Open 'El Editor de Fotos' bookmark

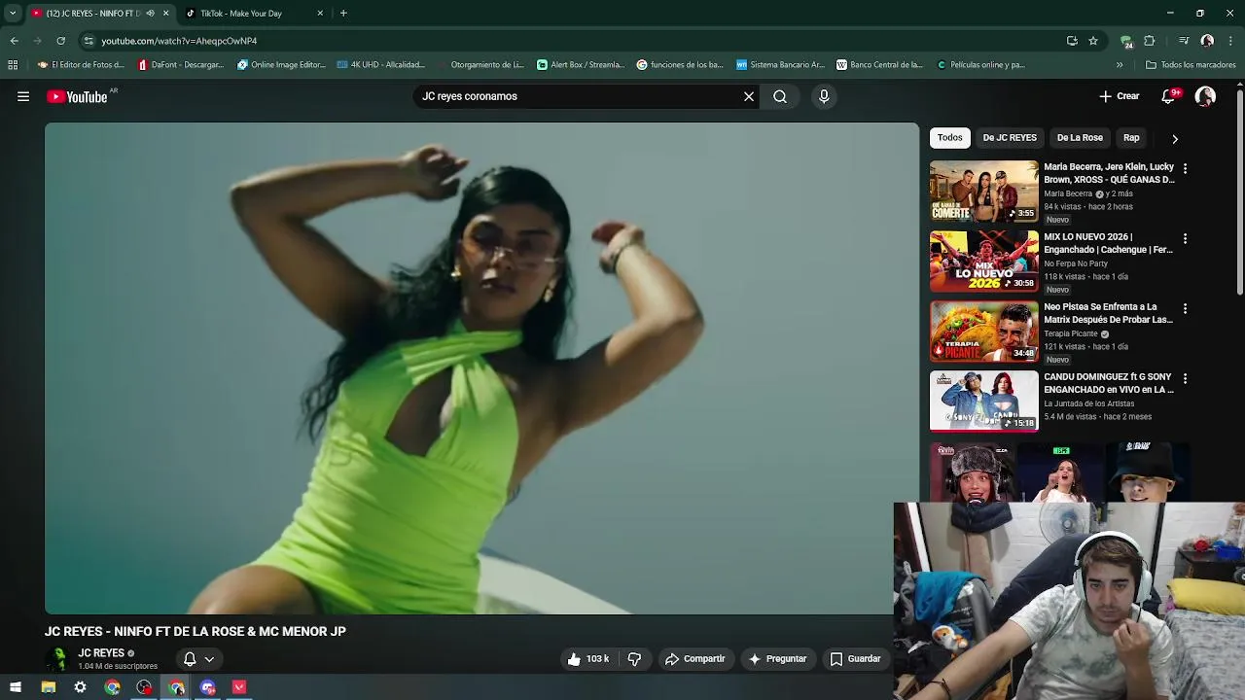(x=81, y=65)
